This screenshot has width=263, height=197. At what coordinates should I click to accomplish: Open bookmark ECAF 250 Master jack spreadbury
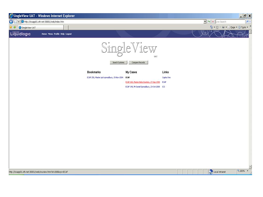click(x=105, y=77)
